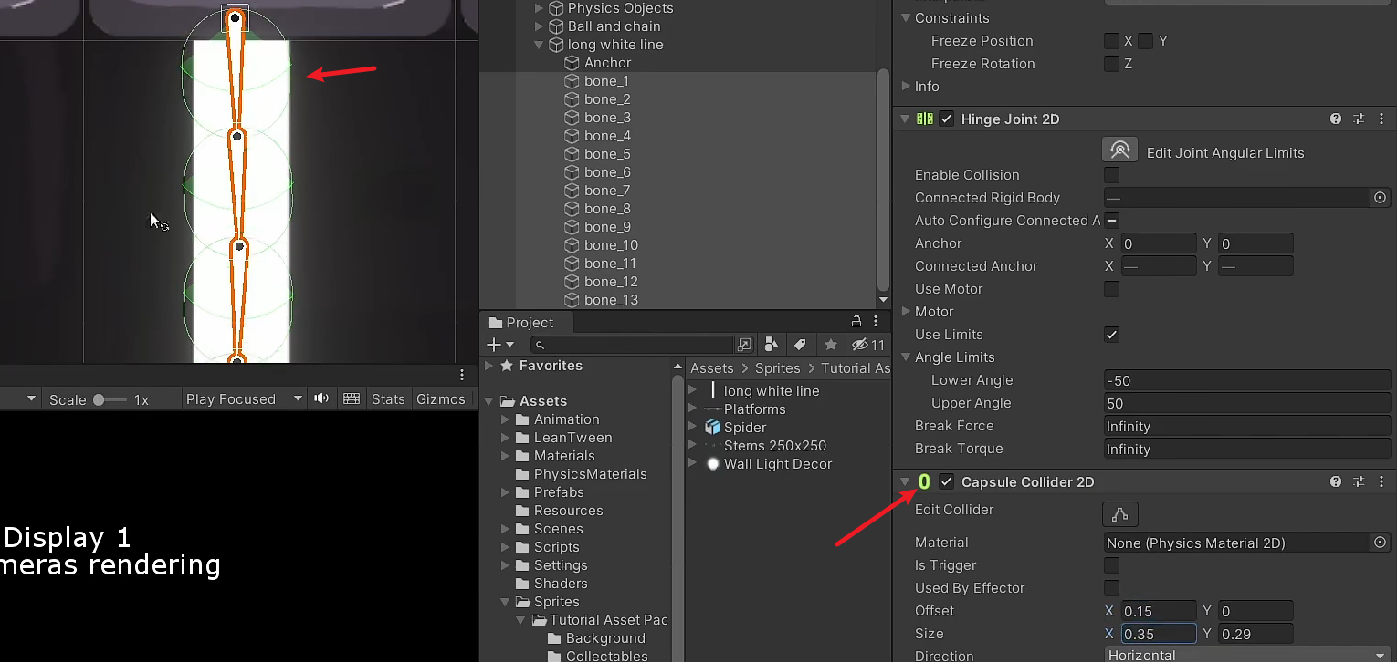Collapse the long white line hierarchy entry
The width and height of the screenshot is (1397, 662).
coord(539,45)
